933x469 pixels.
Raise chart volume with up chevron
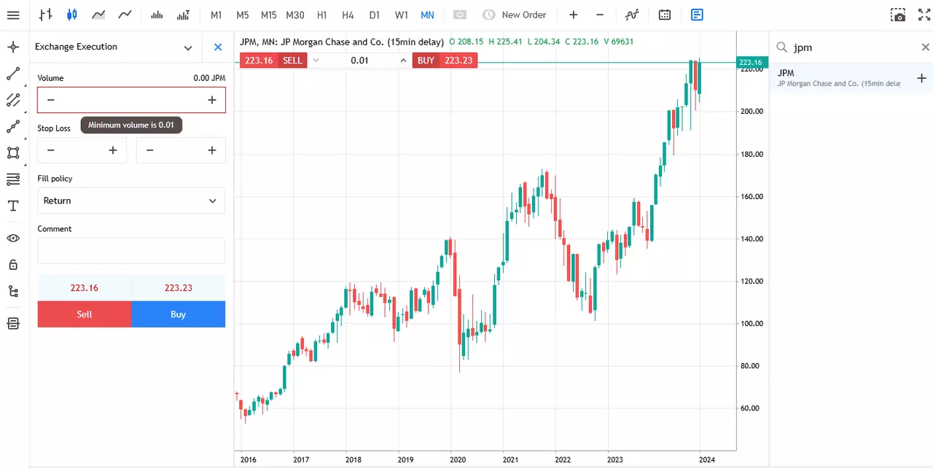(x=403, y=61)
